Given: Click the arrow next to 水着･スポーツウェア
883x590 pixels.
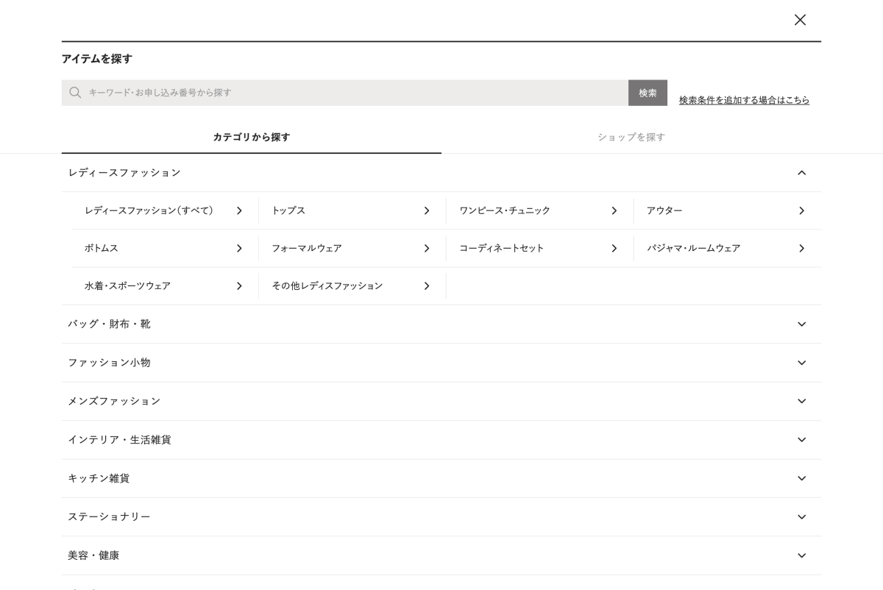Looking at the screenshot, I should click(x=239, y=286).
